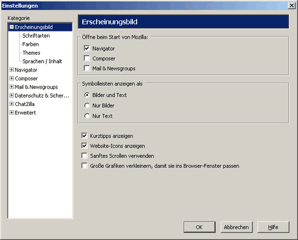Viewport: 298px width, 240px height.
Task: Uncheck the Navigator startup checkbox
Action: coord(86,48)
